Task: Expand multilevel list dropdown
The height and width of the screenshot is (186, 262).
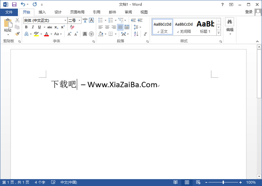Action: click(125, 20)
